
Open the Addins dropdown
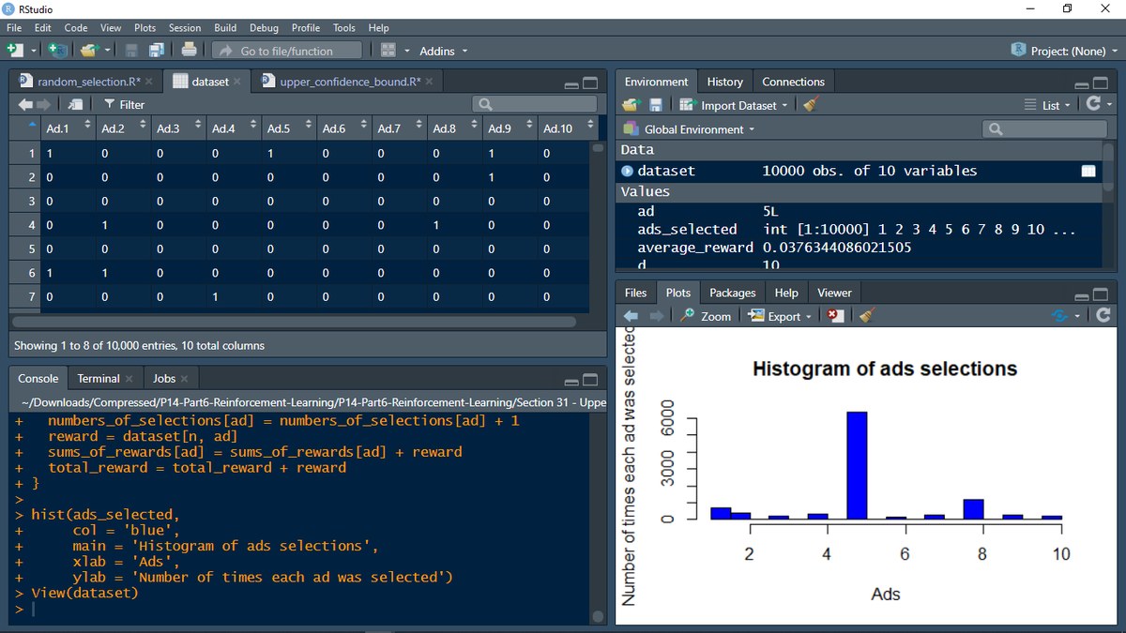pos(443,51)
